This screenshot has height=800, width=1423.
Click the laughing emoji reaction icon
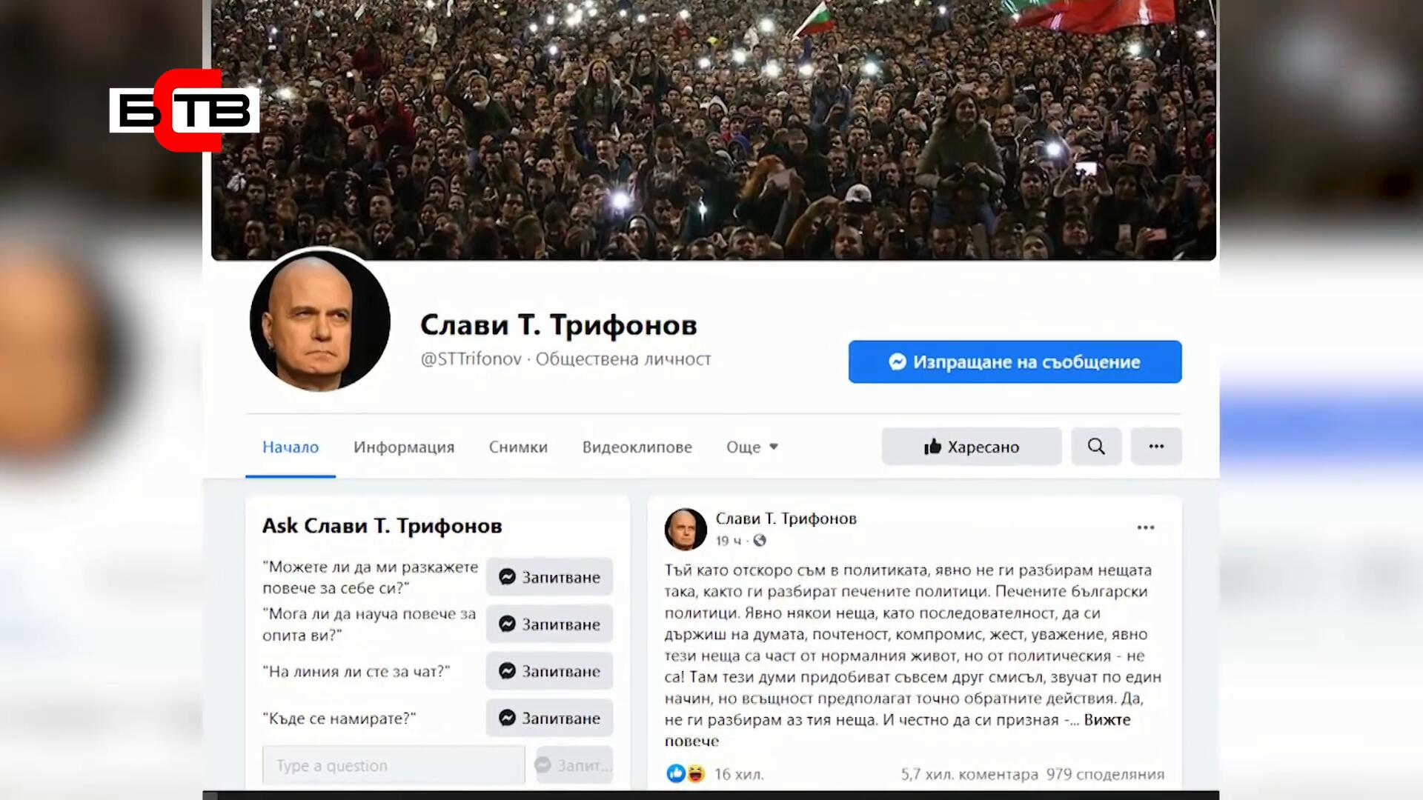695,773
